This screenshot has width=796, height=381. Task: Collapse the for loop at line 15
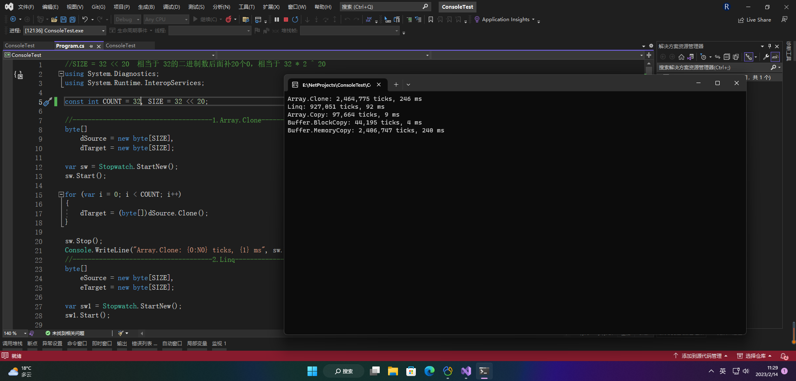(x=61, y=194)
